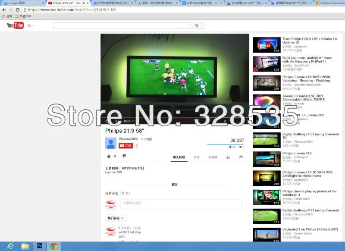Screen dimensions: 345x251
Task: Open the guide menu beside the YouTube logo
Action: pos(30,25)
